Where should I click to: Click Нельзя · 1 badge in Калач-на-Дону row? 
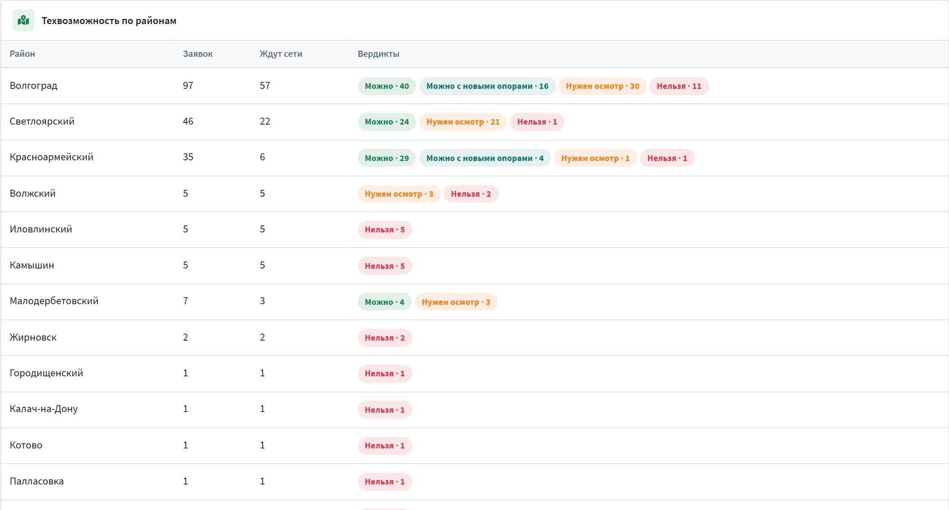tap(385, 410)
